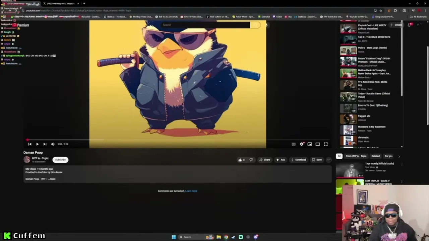Open the Twitch bookmark
Viewport: 429px width, 241px height.
[278, 17]
